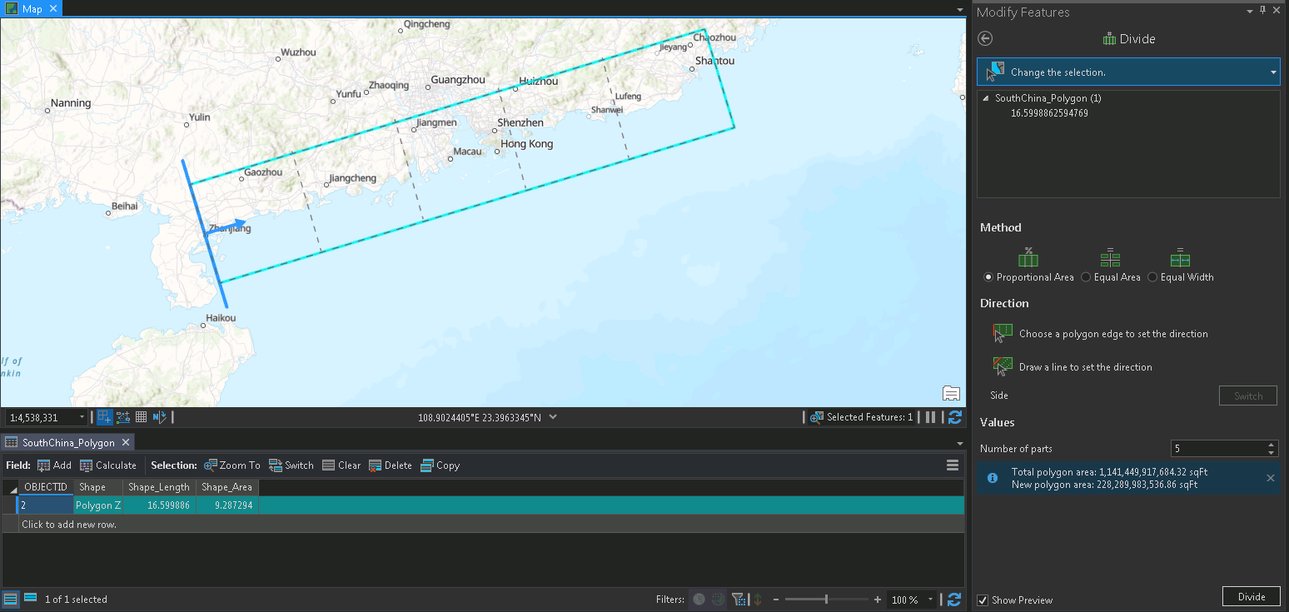Screen dimensions: 1289x612
Task: Collapse the SouthChina_Polygon (1) tree node
Action: (987, 98)
